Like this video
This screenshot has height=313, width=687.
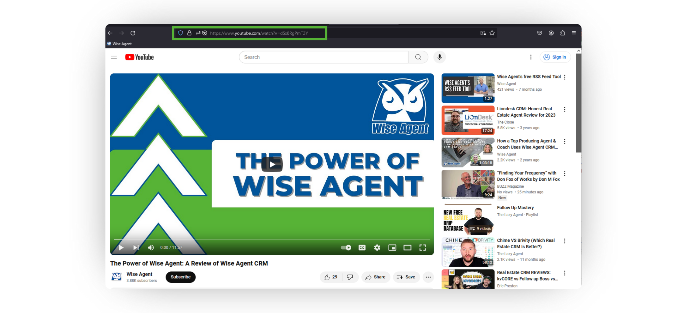pyautogui.click(x=331, y=277)
